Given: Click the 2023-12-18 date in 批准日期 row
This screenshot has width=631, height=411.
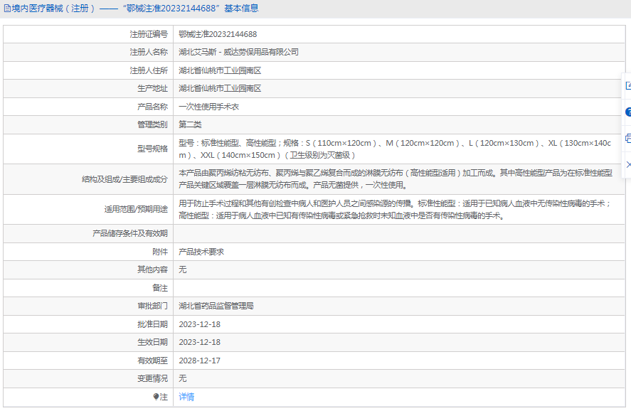Looking at the screenshot, I should pos(200,324).
